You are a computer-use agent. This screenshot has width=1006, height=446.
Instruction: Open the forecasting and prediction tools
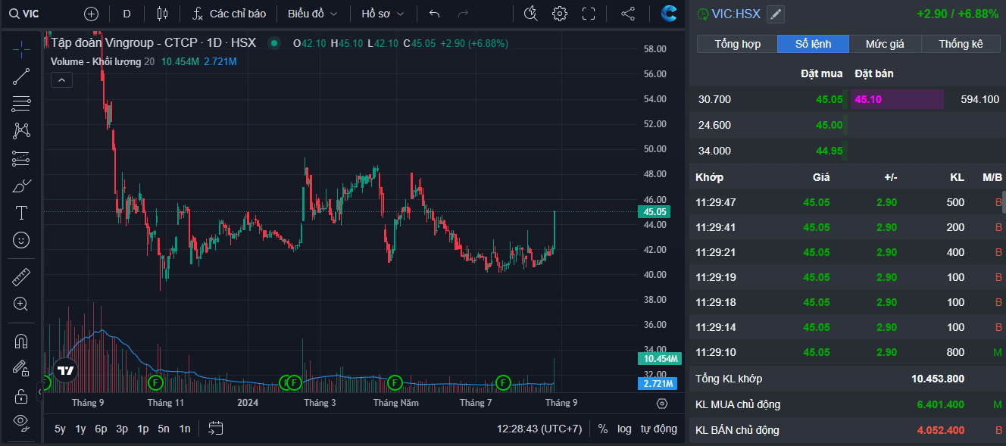(21, 158)
